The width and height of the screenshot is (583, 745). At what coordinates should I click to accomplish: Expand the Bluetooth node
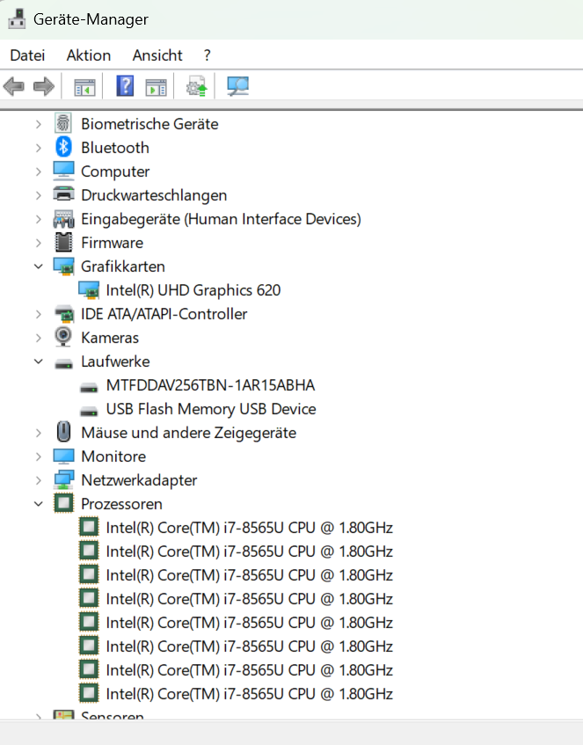39,148
